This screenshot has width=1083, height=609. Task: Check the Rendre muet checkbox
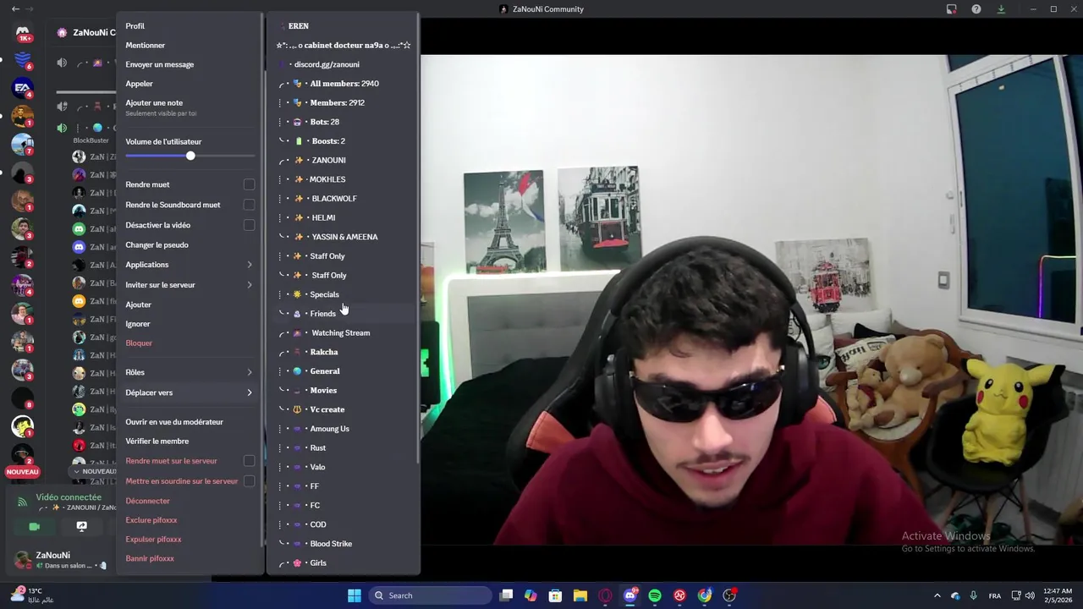249,184
